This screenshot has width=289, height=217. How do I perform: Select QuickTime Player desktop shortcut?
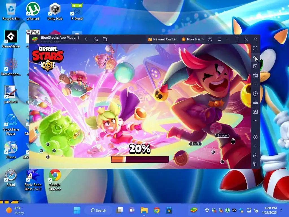(11, 125)
